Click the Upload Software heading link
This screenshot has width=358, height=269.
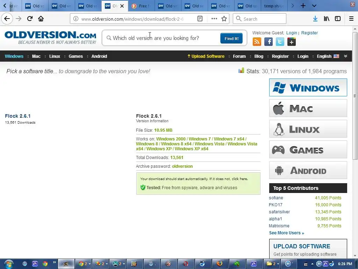(302, 246)
